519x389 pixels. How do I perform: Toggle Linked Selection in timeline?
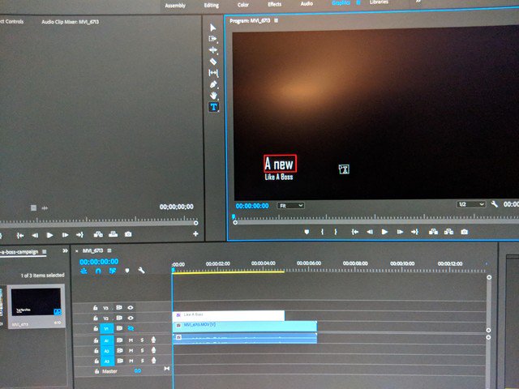113,271
